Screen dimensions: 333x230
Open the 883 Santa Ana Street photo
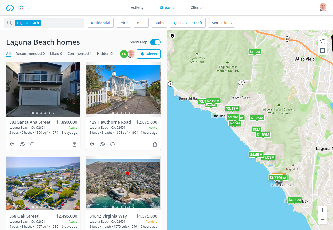tap(43, 89)
